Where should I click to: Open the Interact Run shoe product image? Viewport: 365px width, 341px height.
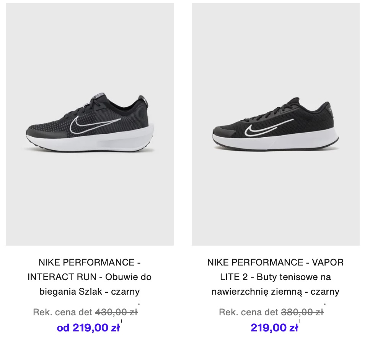(x=90, y=124)
